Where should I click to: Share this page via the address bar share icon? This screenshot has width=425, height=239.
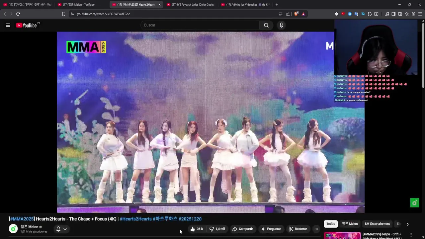pos(288,14)
